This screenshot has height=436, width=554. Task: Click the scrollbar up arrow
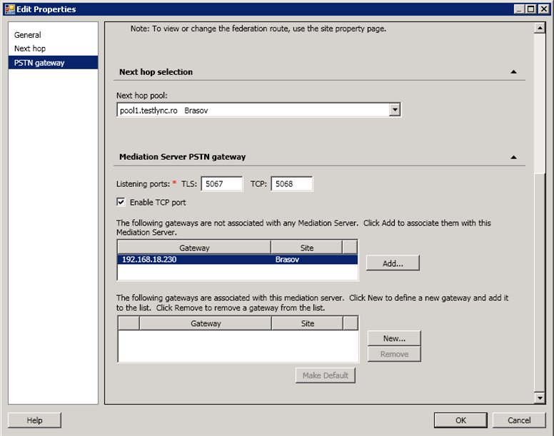pos(540,28)
